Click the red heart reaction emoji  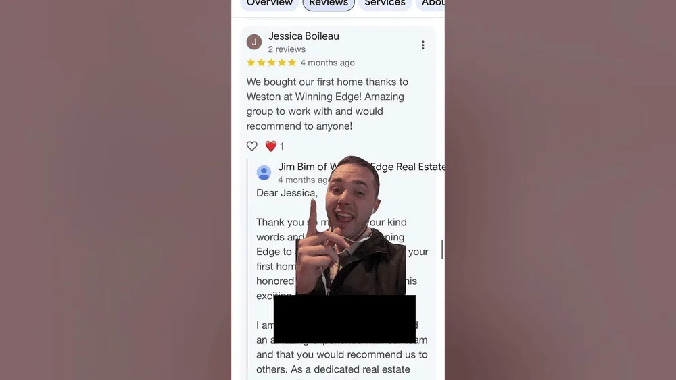[271, 146]
